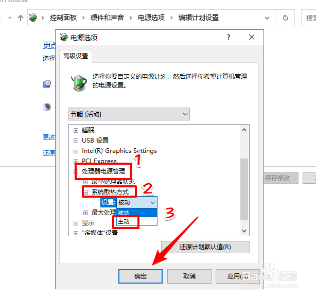The height and width of the screenshot is (297, 316).
Task: Open the 节能 [活动] power plan dropdown
Action: 129,114
